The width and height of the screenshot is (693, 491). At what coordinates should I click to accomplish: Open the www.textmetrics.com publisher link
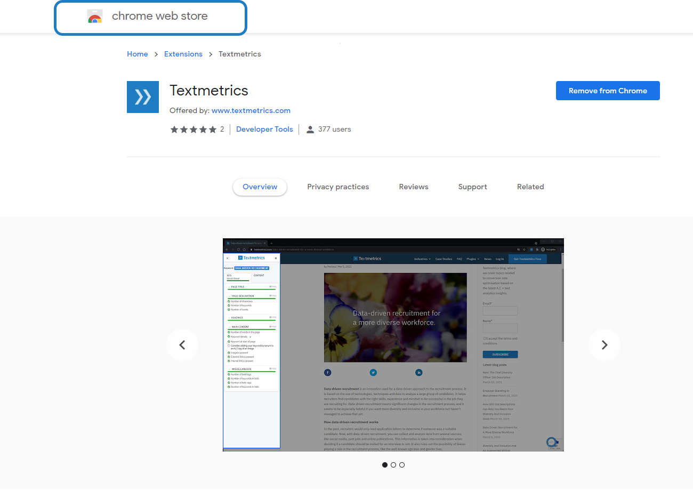tap(251, 111)
